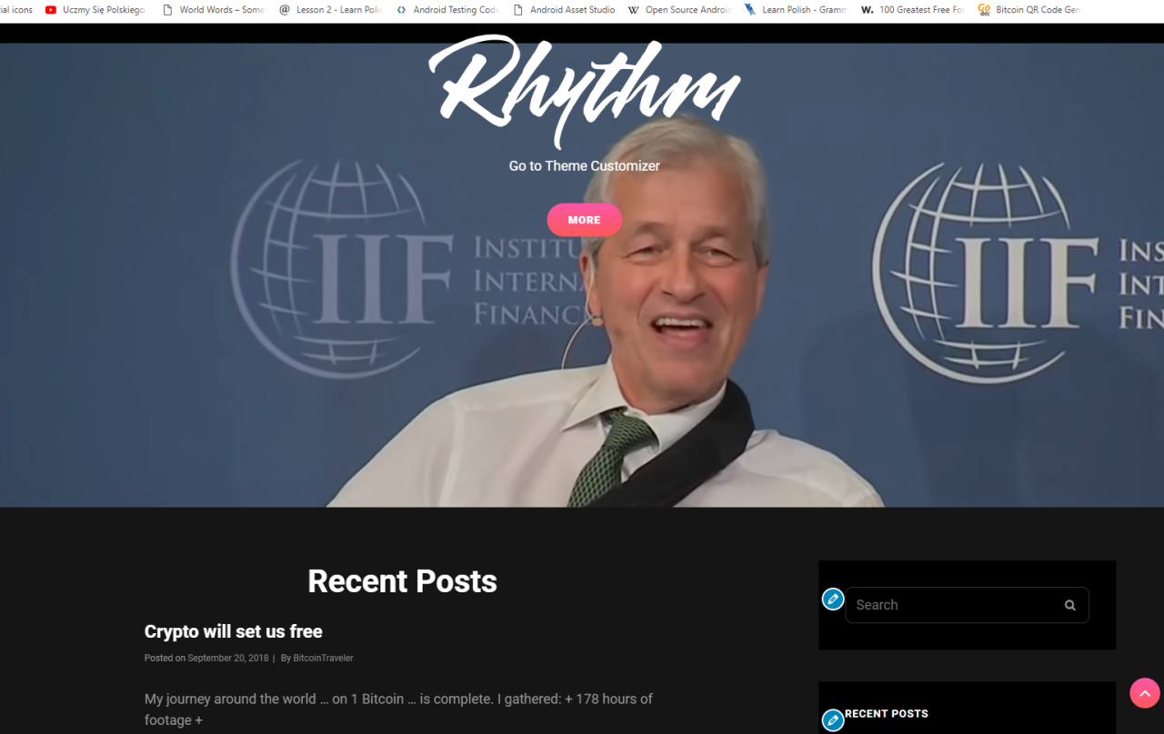Click the search magnifier icon
Screen dimensions: 1164x734
[x=1070, y=605]
